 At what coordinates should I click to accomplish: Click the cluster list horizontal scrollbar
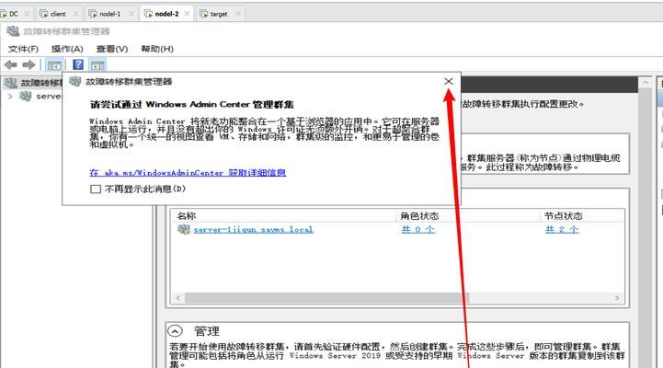(326, 298)
